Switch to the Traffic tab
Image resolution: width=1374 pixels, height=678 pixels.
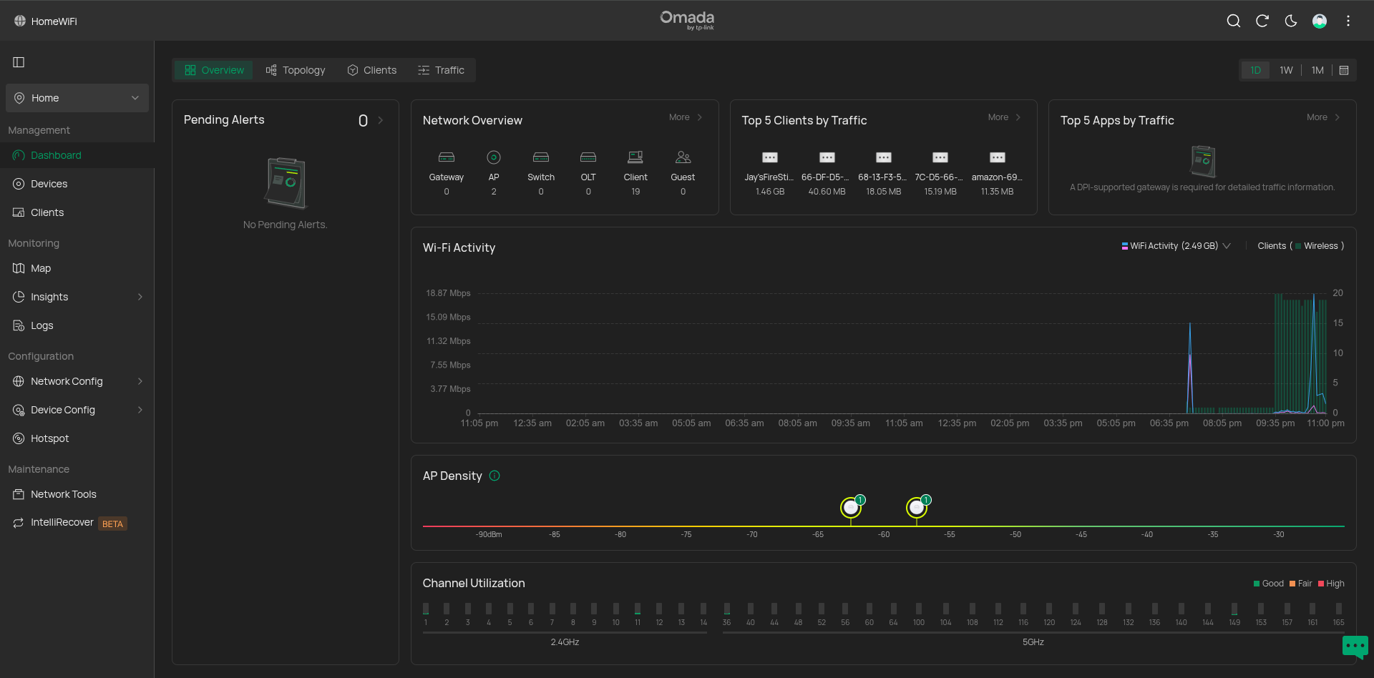pos(442,70)
